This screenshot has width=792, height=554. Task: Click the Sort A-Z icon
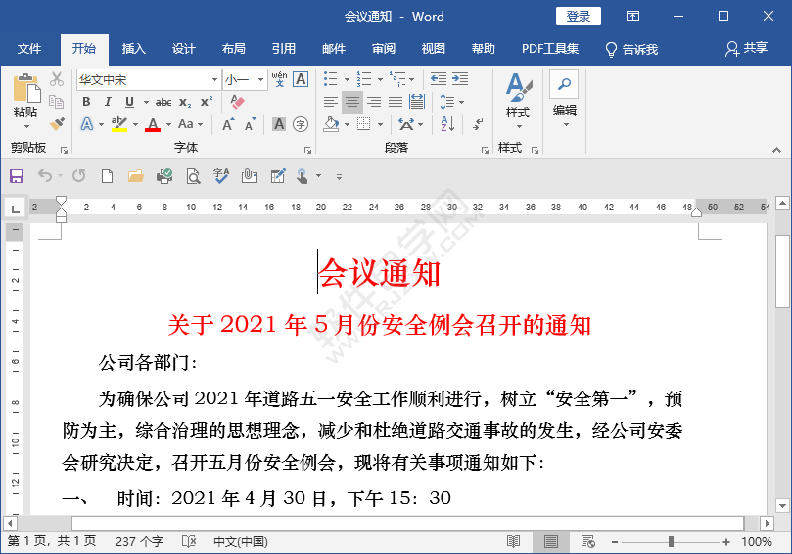pos(447,124)
